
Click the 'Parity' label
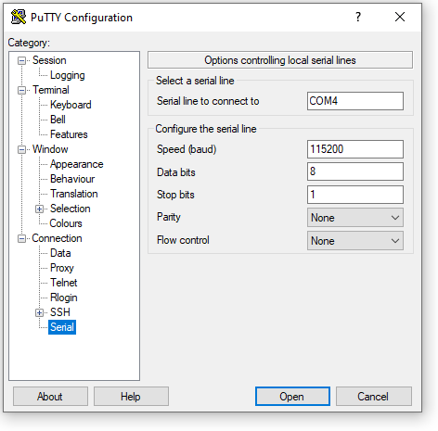coord(169,217)
